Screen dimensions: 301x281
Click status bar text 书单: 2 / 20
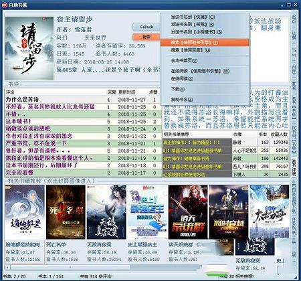[14, 276]
